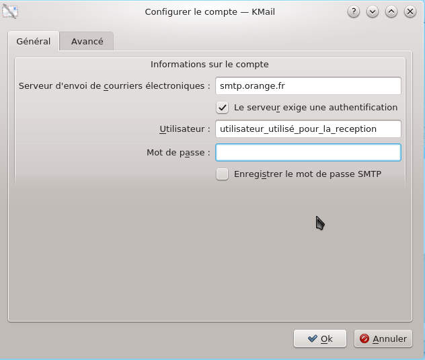Click the 'Mot de passe :' label
This screenshot has width=425, height=360.
point(178,153)
